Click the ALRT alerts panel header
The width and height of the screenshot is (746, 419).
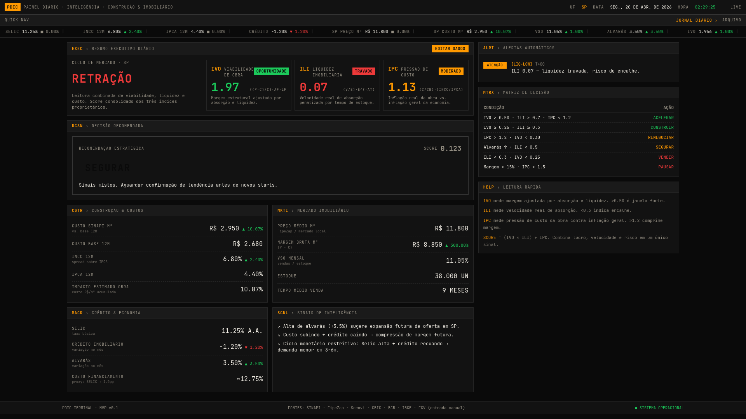pos(579,48)
